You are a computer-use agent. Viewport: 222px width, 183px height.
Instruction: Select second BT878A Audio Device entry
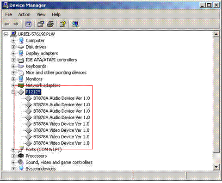click(62, 105)
